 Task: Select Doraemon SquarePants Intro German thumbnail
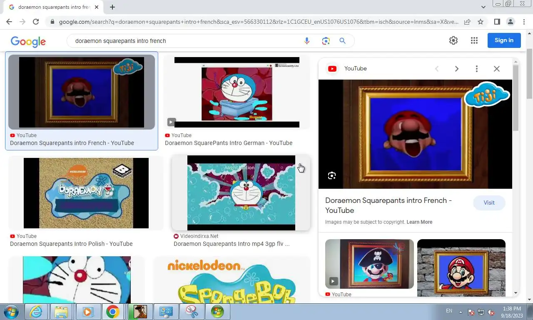[237, 92]
